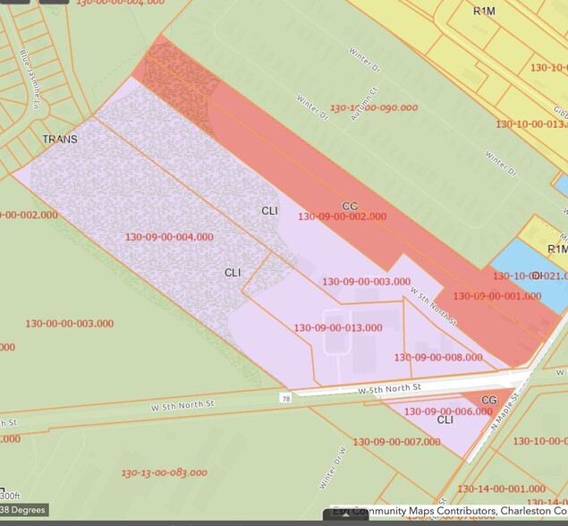Choose parcel 130-09-00-008.000

pos(438,357)
